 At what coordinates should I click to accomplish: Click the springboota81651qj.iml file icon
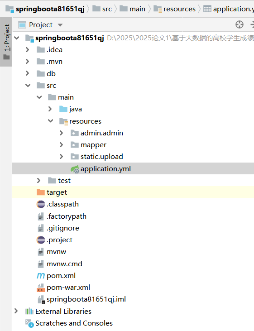(x=41, y=300)
